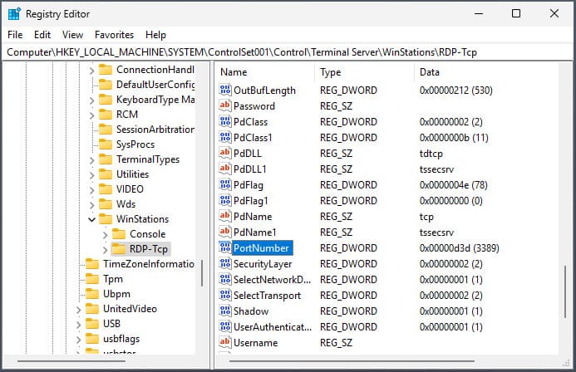
Task: Expand the USB key
Action: (78, 325)
